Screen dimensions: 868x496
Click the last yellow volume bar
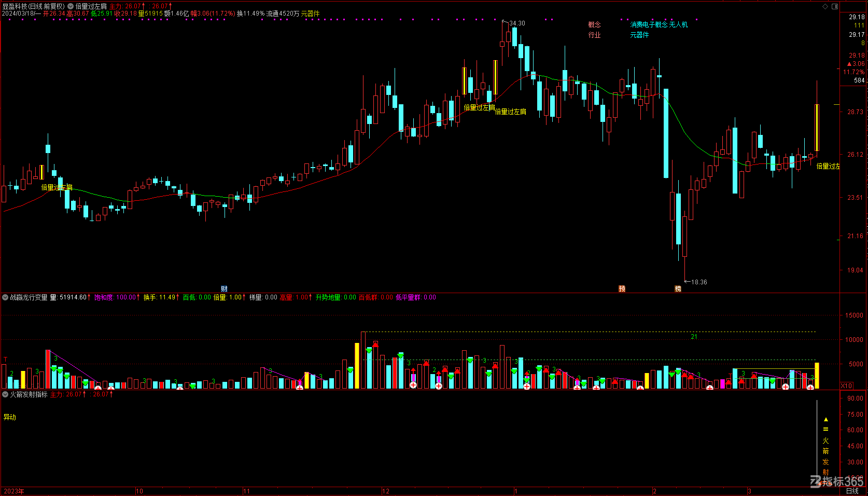pyautogui.click(x=817, y=376)
